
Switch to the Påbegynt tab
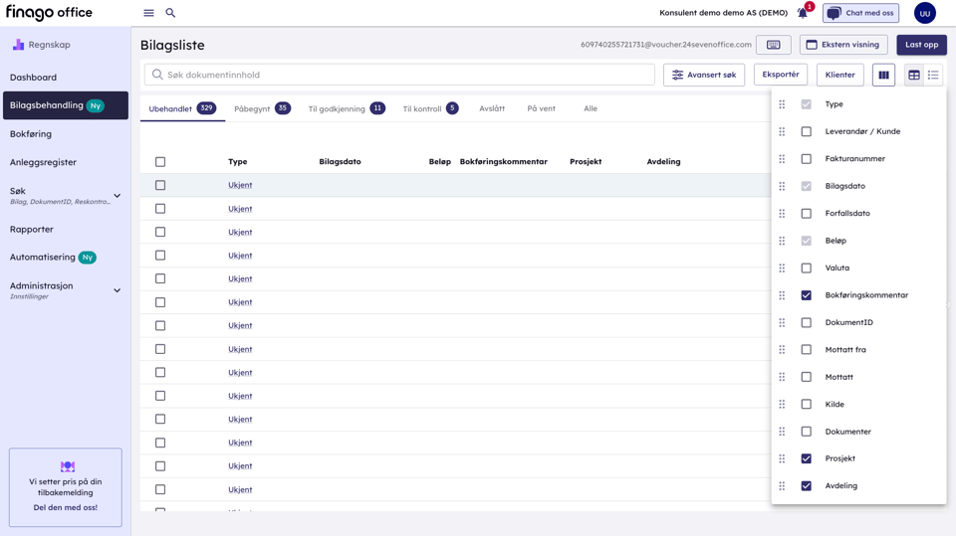(x=261, y=108)
